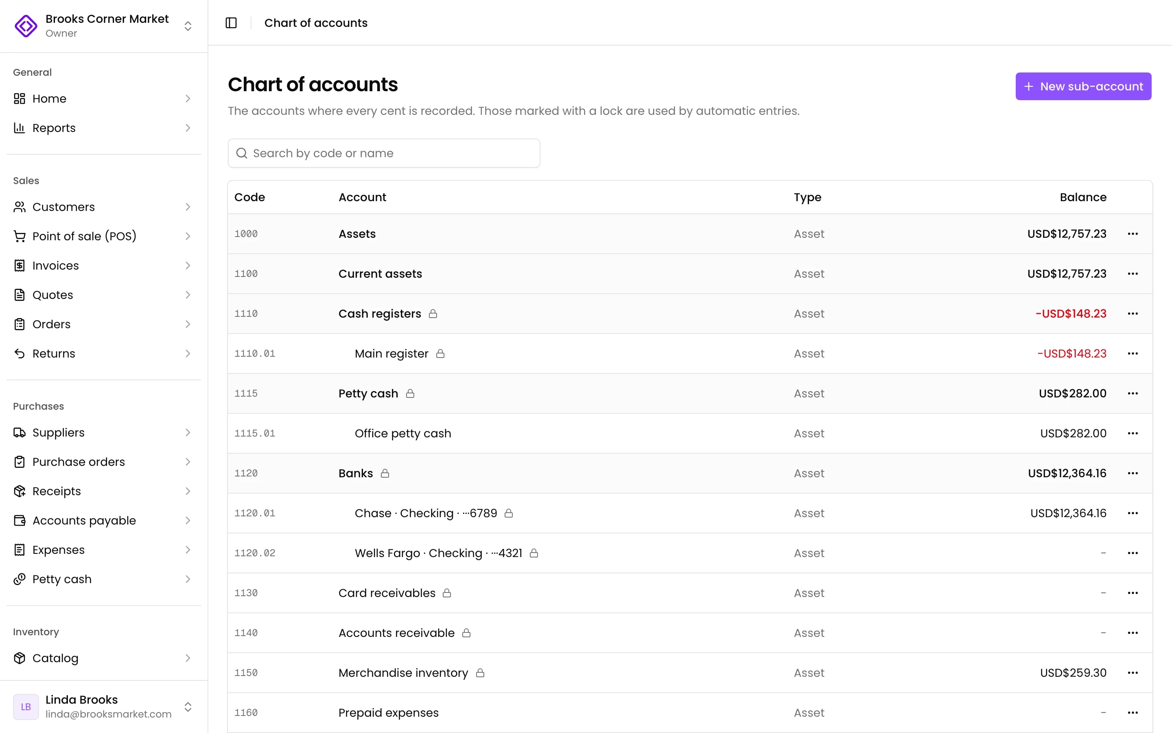
Task: Click the Code column header
Action: (249, 198)
